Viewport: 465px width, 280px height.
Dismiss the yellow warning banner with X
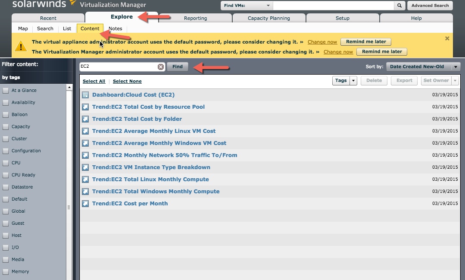pos(447,38)
